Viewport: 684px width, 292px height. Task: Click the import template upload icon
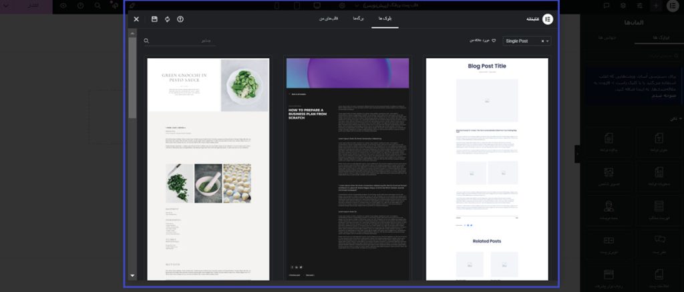pos(180,19)
